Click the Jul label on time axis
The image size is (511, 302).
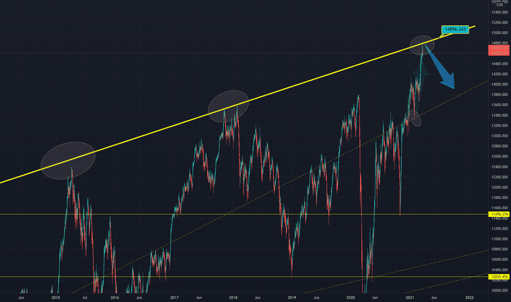tap(85, 298)
